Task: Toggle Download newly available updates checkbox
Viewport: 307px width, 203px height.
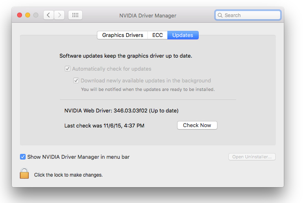Action: point(76,81)
